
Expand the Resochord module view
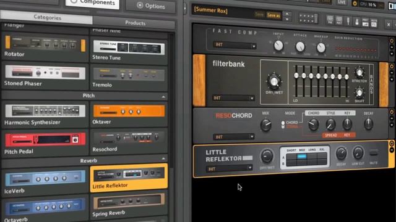pyautogui.click(x=392, y=125)
